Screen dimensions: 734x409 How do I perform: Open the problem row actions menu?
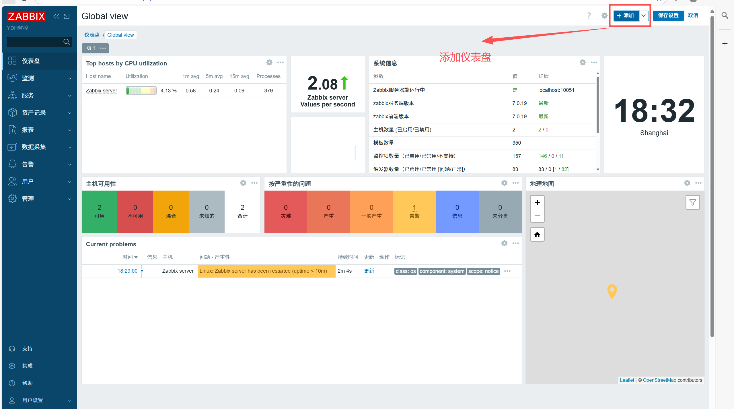click(507, 271)
